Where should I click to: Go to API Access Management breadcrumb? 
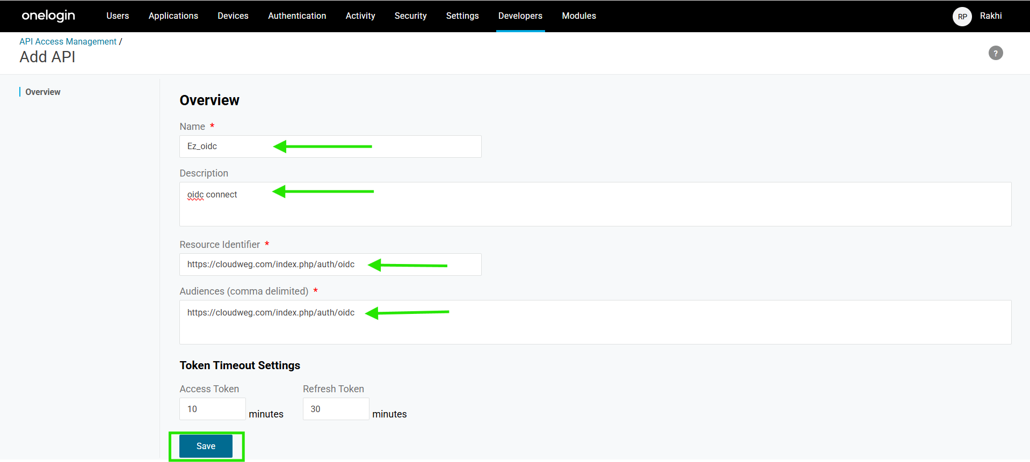click(68, 41)
